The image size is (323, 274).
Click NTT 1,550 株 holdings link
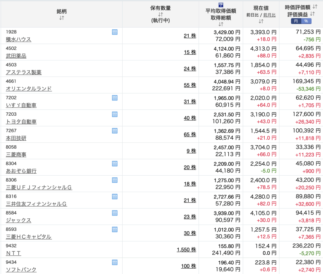click(x=186, y=250)
